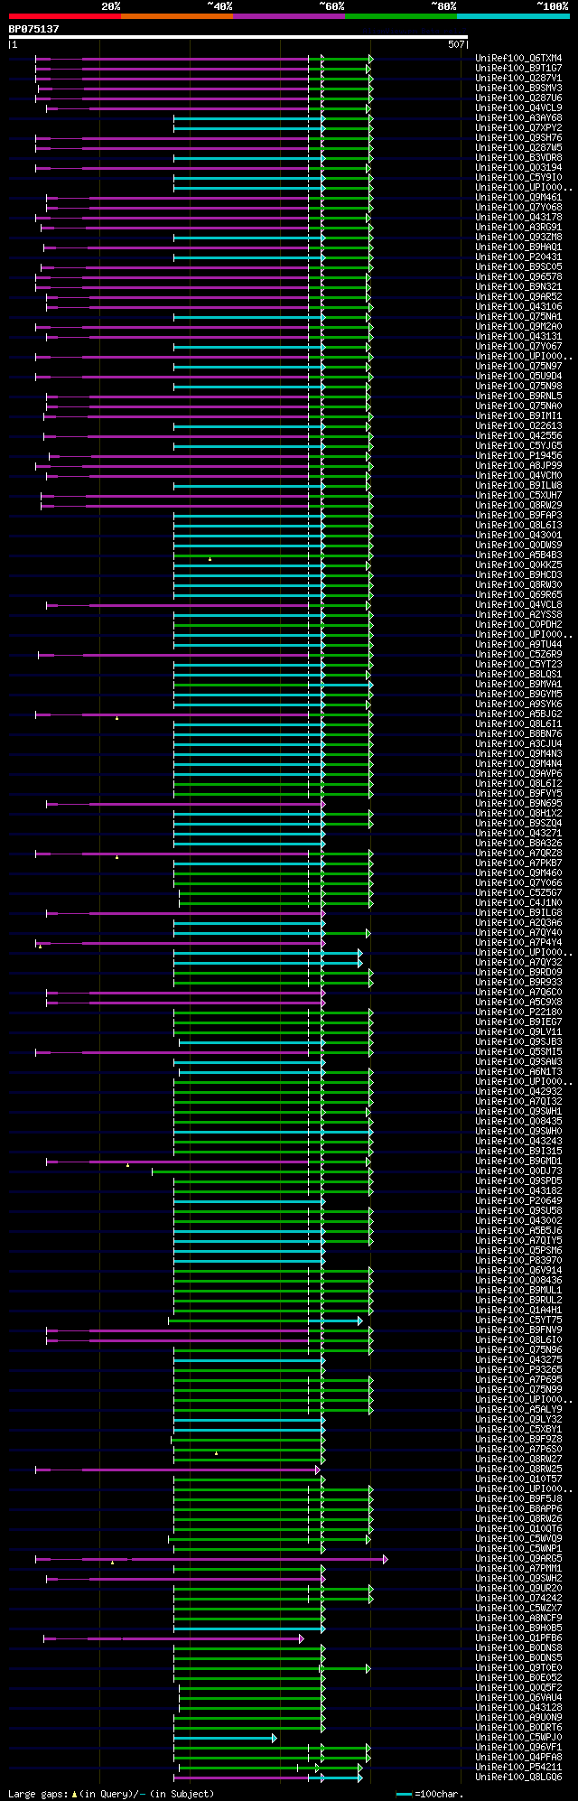Select label UniRef100_A8JP99
Screen dimensions: 578x1801
[x=518, y=466]
